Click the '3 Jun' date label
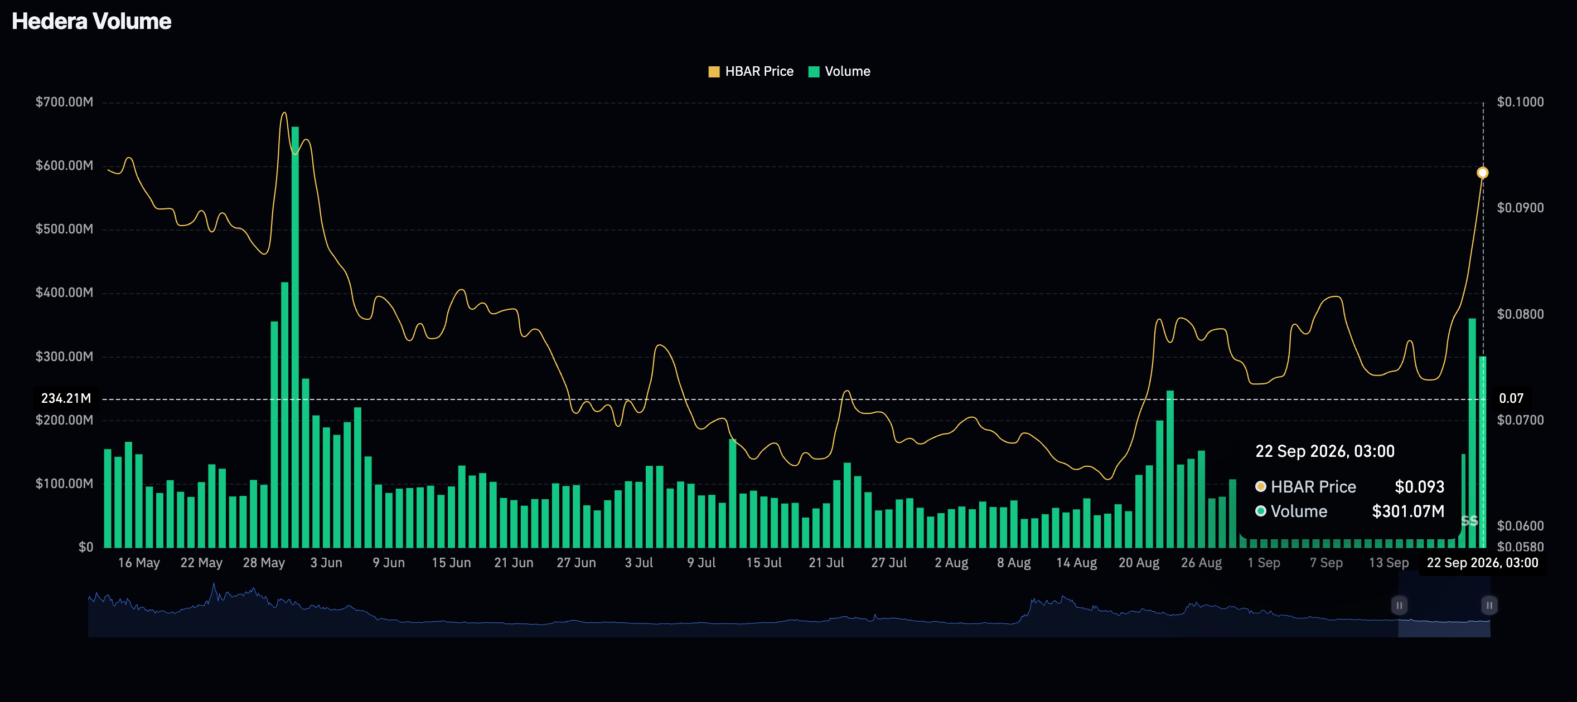This screenshot has width=1577, height=702. click(326, 563)
